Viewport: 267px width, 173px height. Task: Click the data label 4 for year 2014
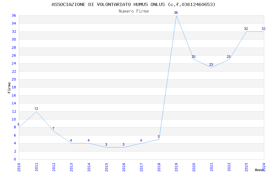[89, 141]
